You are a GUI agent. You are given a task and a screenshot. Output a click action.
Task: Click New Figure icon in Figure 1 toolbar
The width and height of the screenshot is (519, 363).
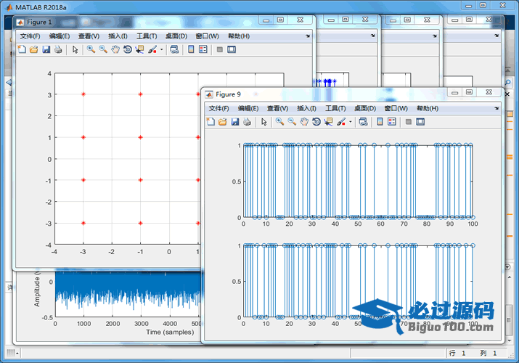coord(22,49)
